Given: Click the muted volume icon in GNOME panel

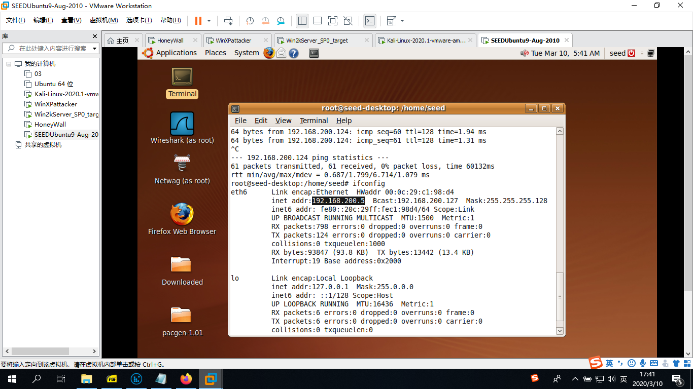Looking at the screenshot, I should click(x=525, y=53).
